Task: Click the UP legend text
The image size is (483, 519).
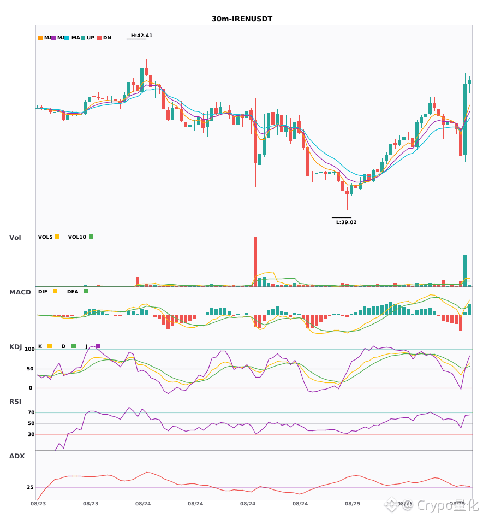Action: (91, 38)
